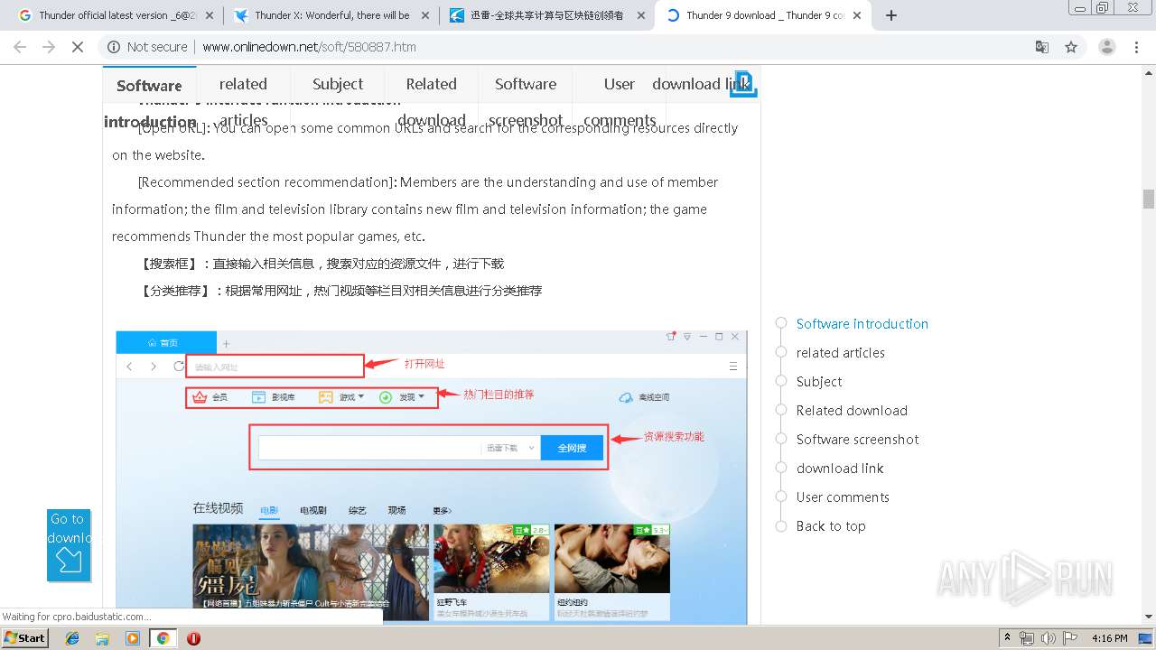Click the translate page icon
The width and height of the screenshot is (1156, 650).
[x=1042, y=47]
